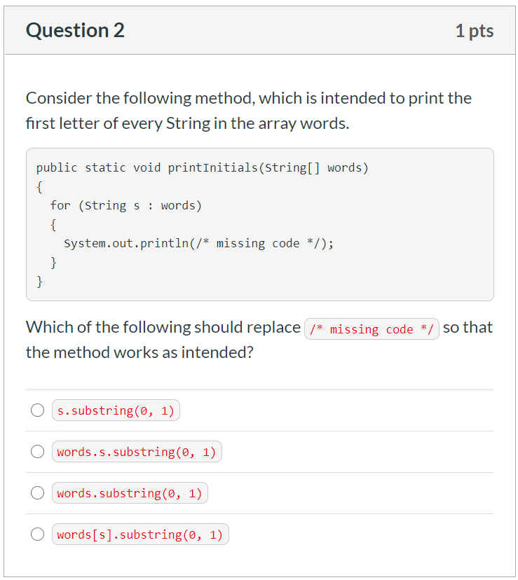The image size is (518, 580).
Task: Click the red inline /* missing code */ snippet
Action: pos(372,329)
